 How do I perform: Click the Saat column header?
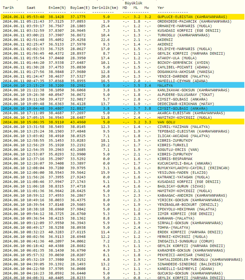click(30, 7)
